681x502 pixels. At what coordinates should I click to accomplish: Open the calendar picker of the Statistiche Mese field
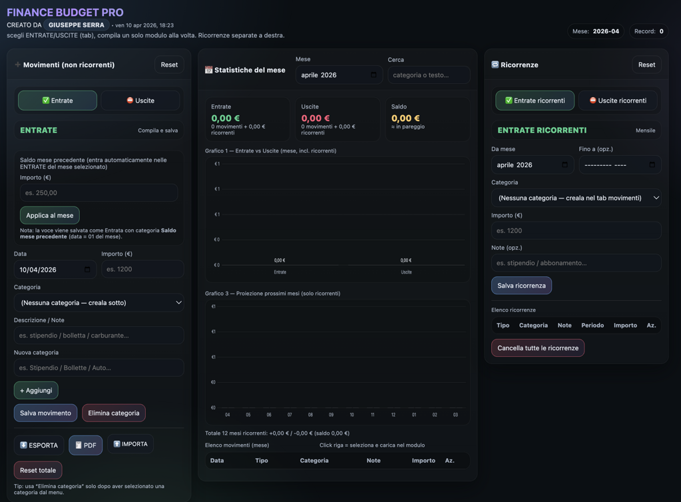(x=373, y=75)
